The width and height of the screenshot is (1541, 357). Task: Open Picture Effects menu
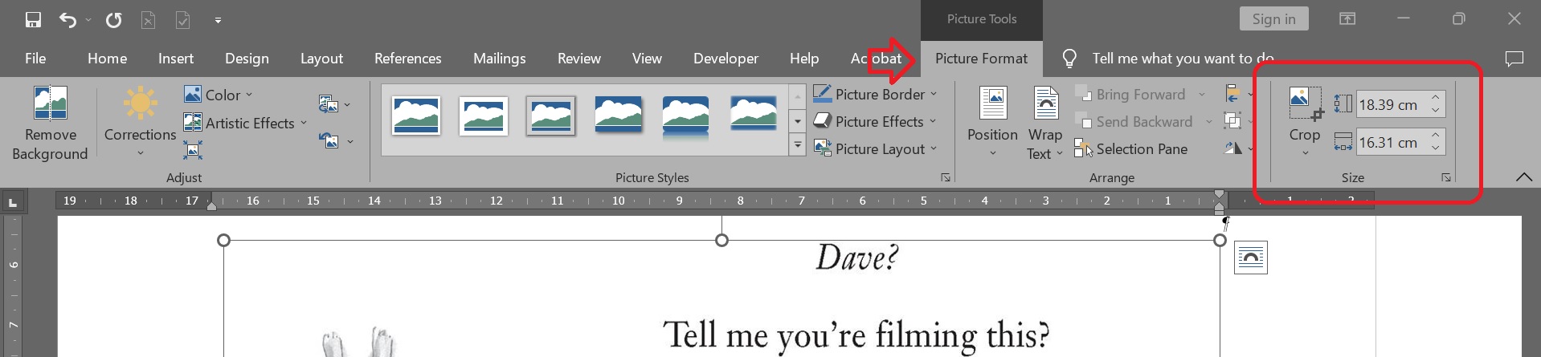tap(875, 121)
